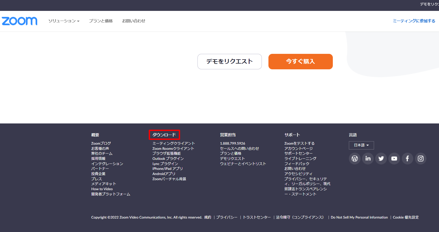Viewport: 439px width, 232px height.
Task: Open パートナー link in footer
Action: click(100, 169)
